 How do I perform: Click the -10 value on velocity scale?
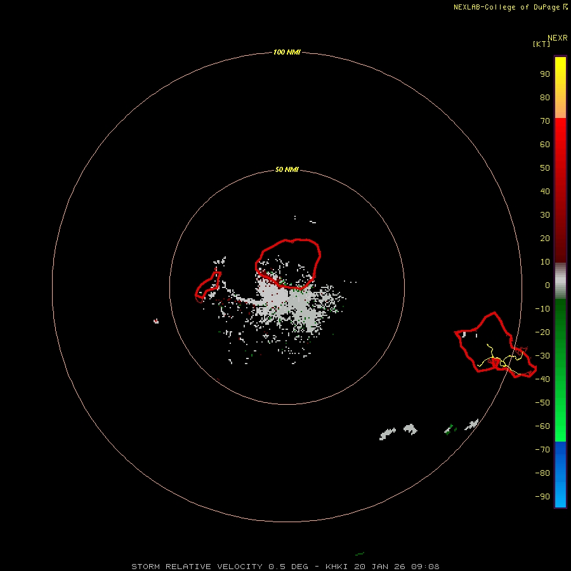coord(542,309)
